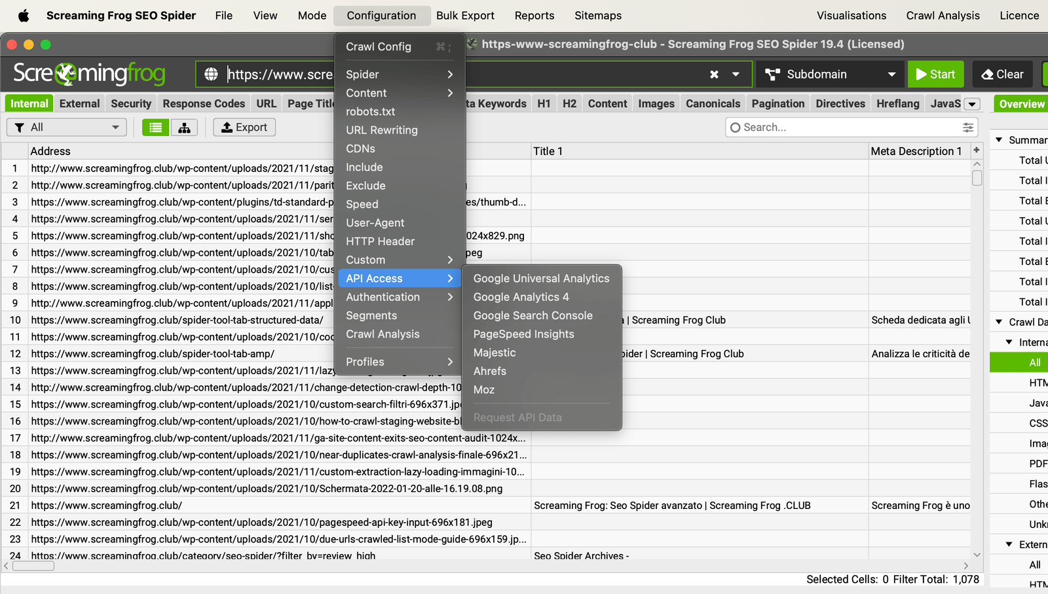The width and height of the screenshot is (1048, 594).
Task: Click the globe icon in the URL bar
Action: pyautogui.click(x=211, y=74)
